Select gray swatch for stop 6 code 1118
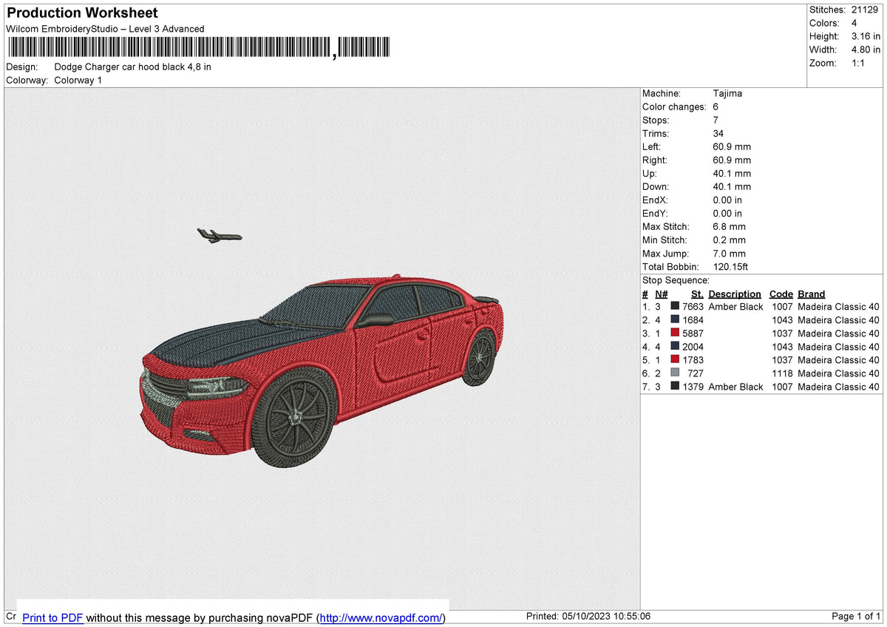The image size is (887, 627). (x=675, y=373)
